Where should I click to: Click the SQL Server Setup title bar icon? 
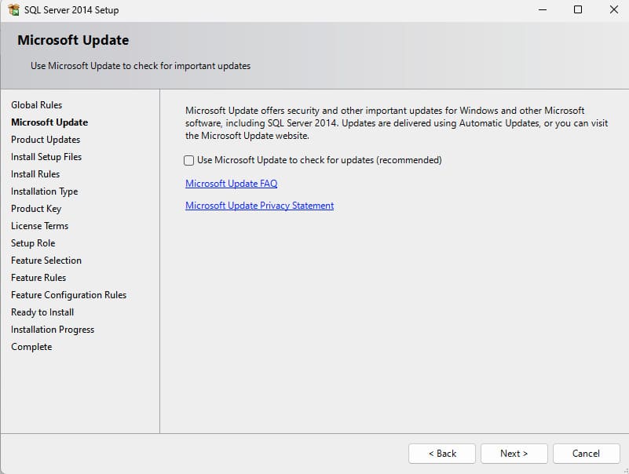tap(13, 10)
